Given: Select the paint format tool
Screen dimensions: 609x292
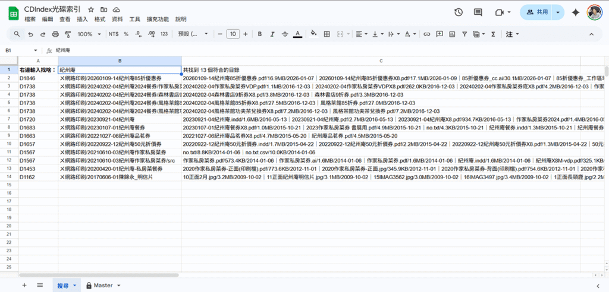Looking at the screenshot, I should (x=68, y=34).
